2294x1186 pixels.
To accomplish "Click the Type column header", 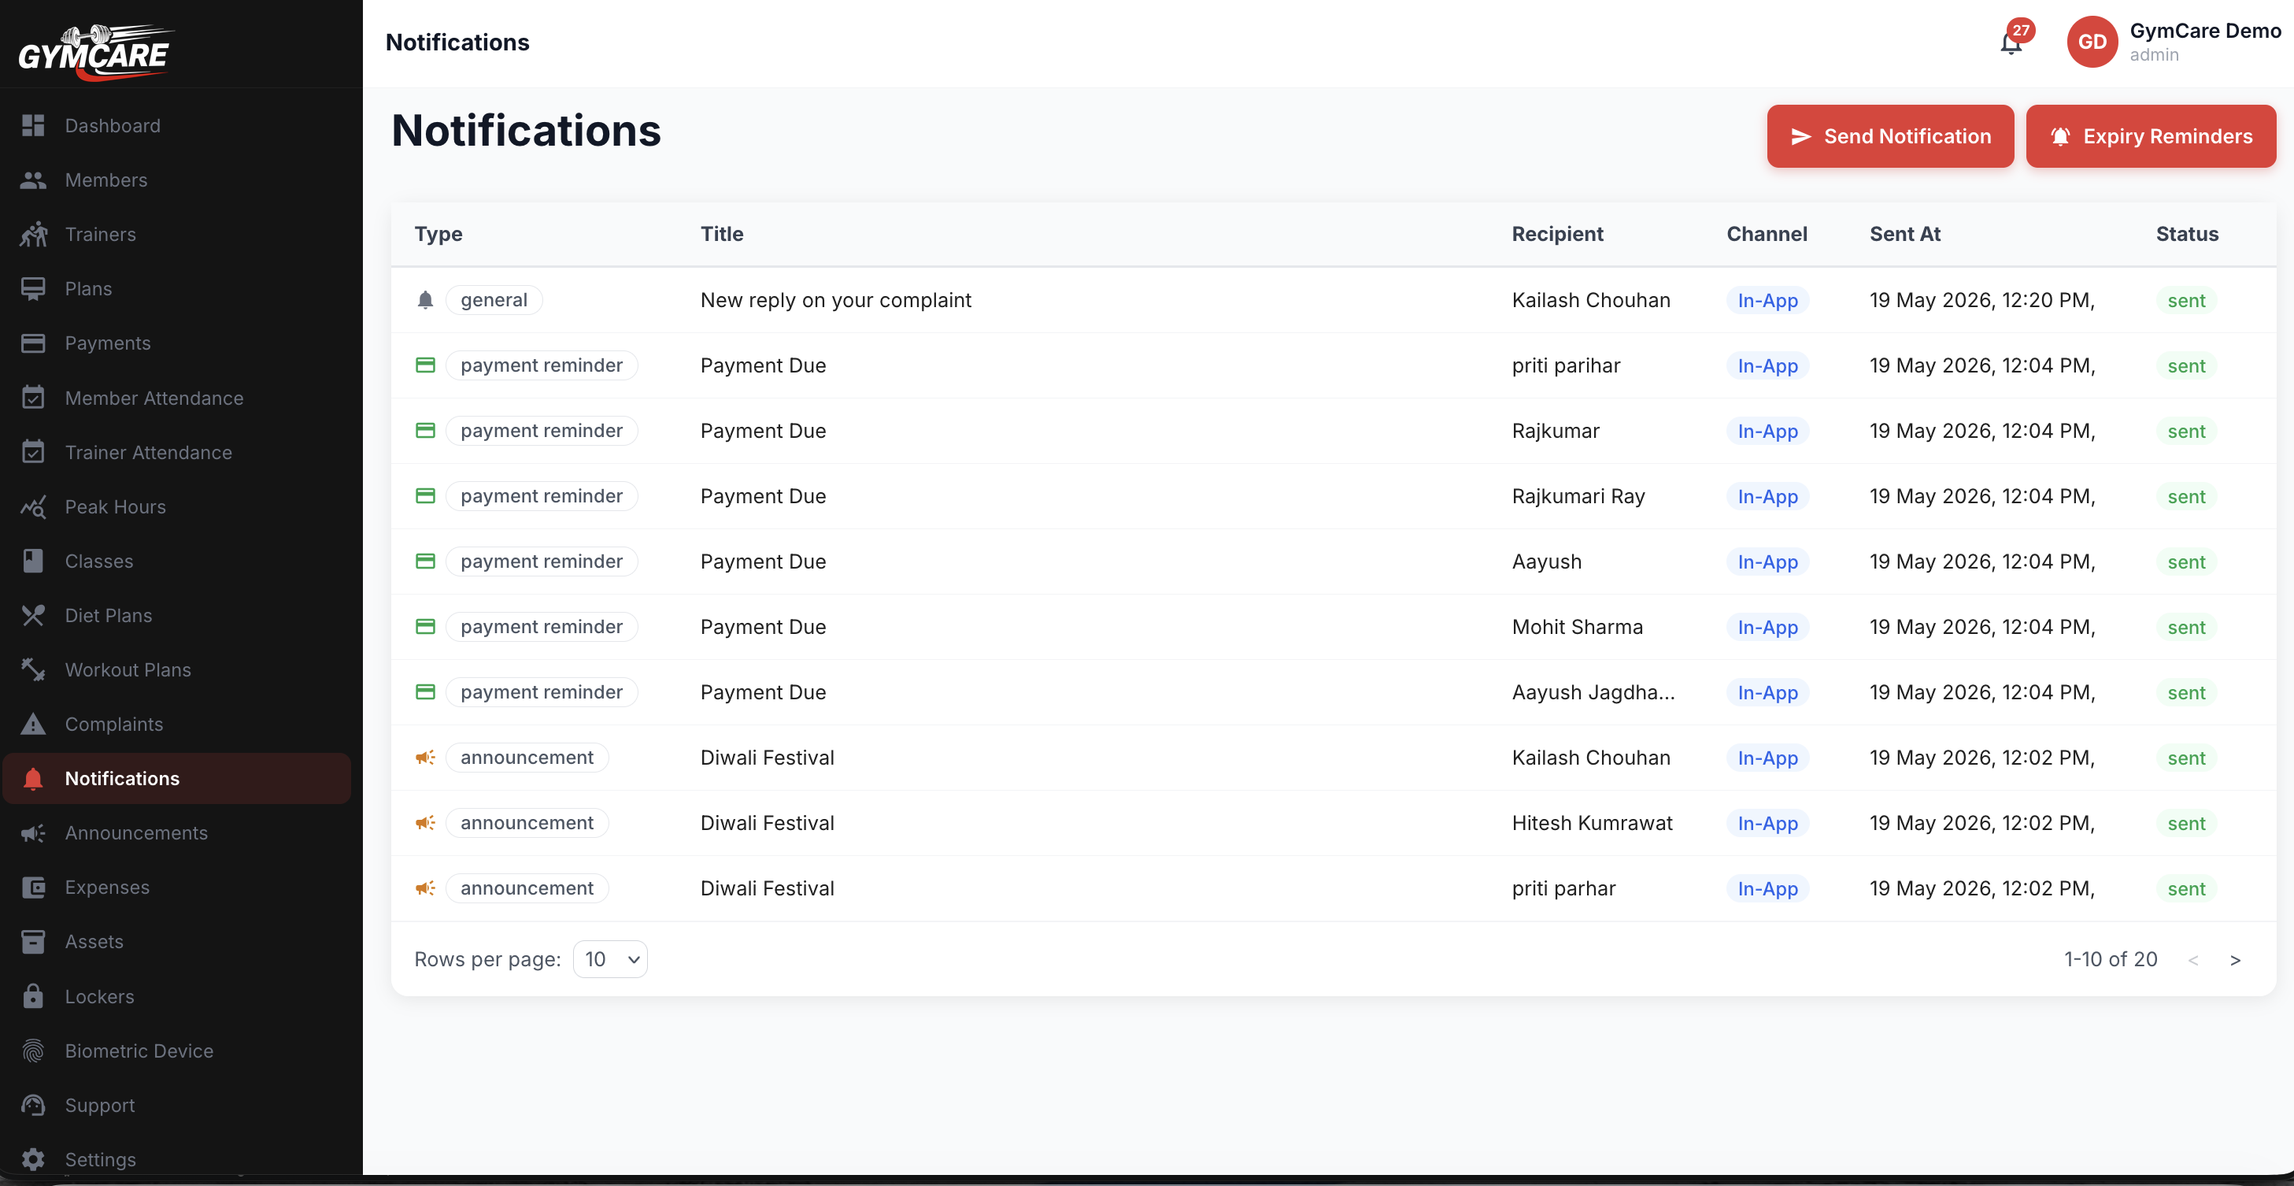I will (x=438, y=233).
